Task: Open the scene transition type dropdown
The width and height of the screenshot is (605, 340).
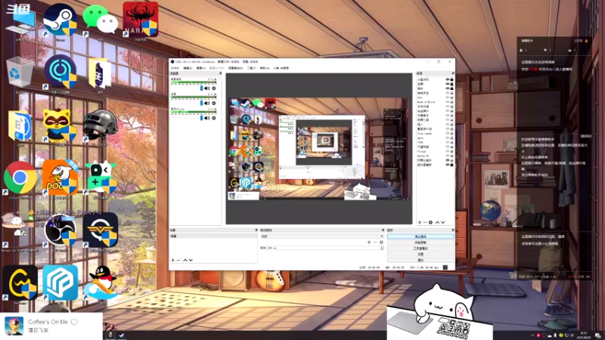Action: click(x=322, y=236)
